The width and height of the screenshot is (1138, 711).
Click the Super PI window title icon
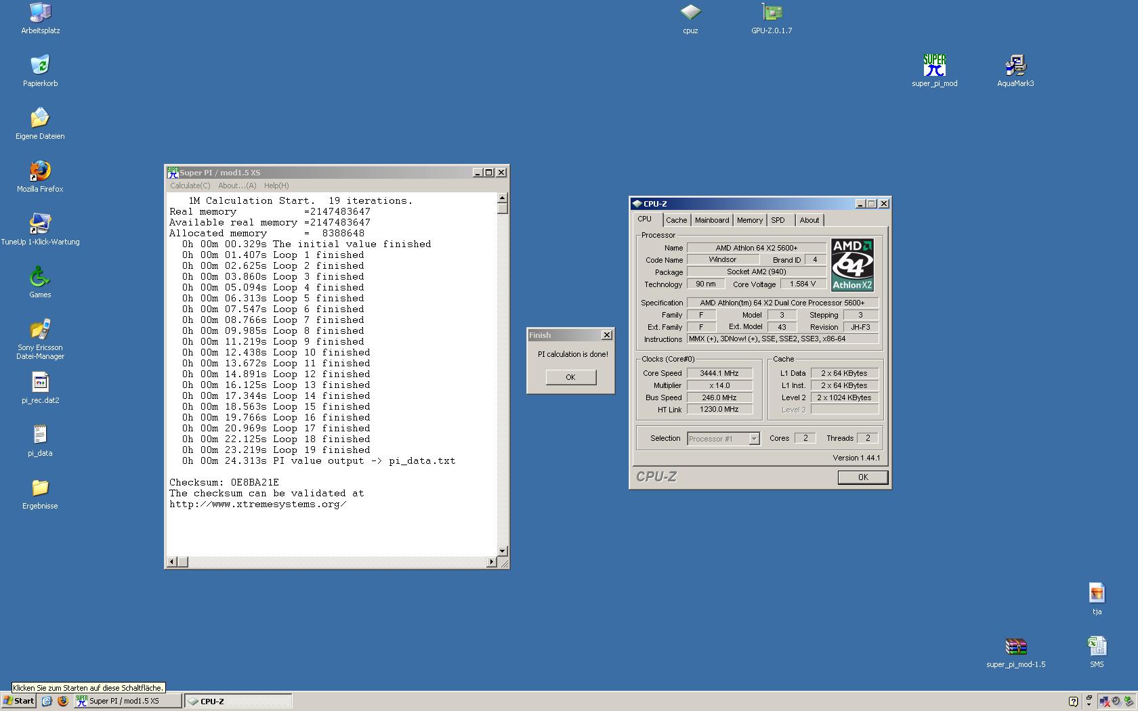[x=173, y=172]
